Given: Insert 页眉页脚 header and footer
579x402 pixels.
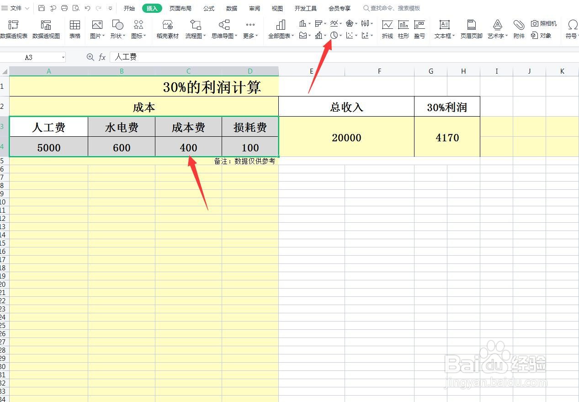Looking at the screenshot, I should [x=471, y=28].
